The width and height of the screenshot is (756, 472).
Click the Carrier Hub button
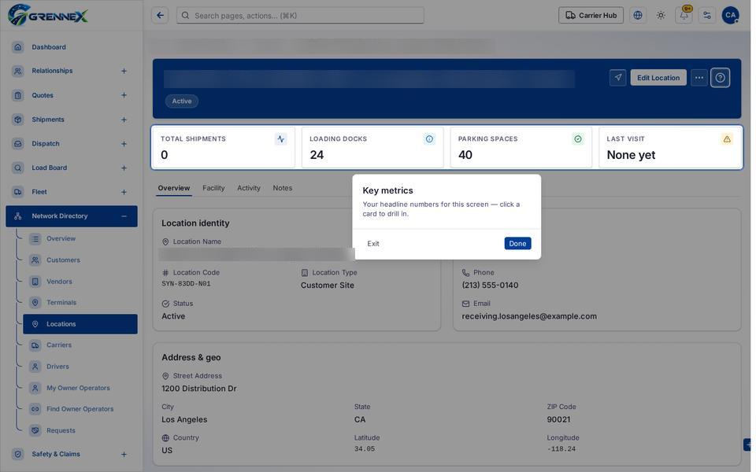tap(591, 16)
